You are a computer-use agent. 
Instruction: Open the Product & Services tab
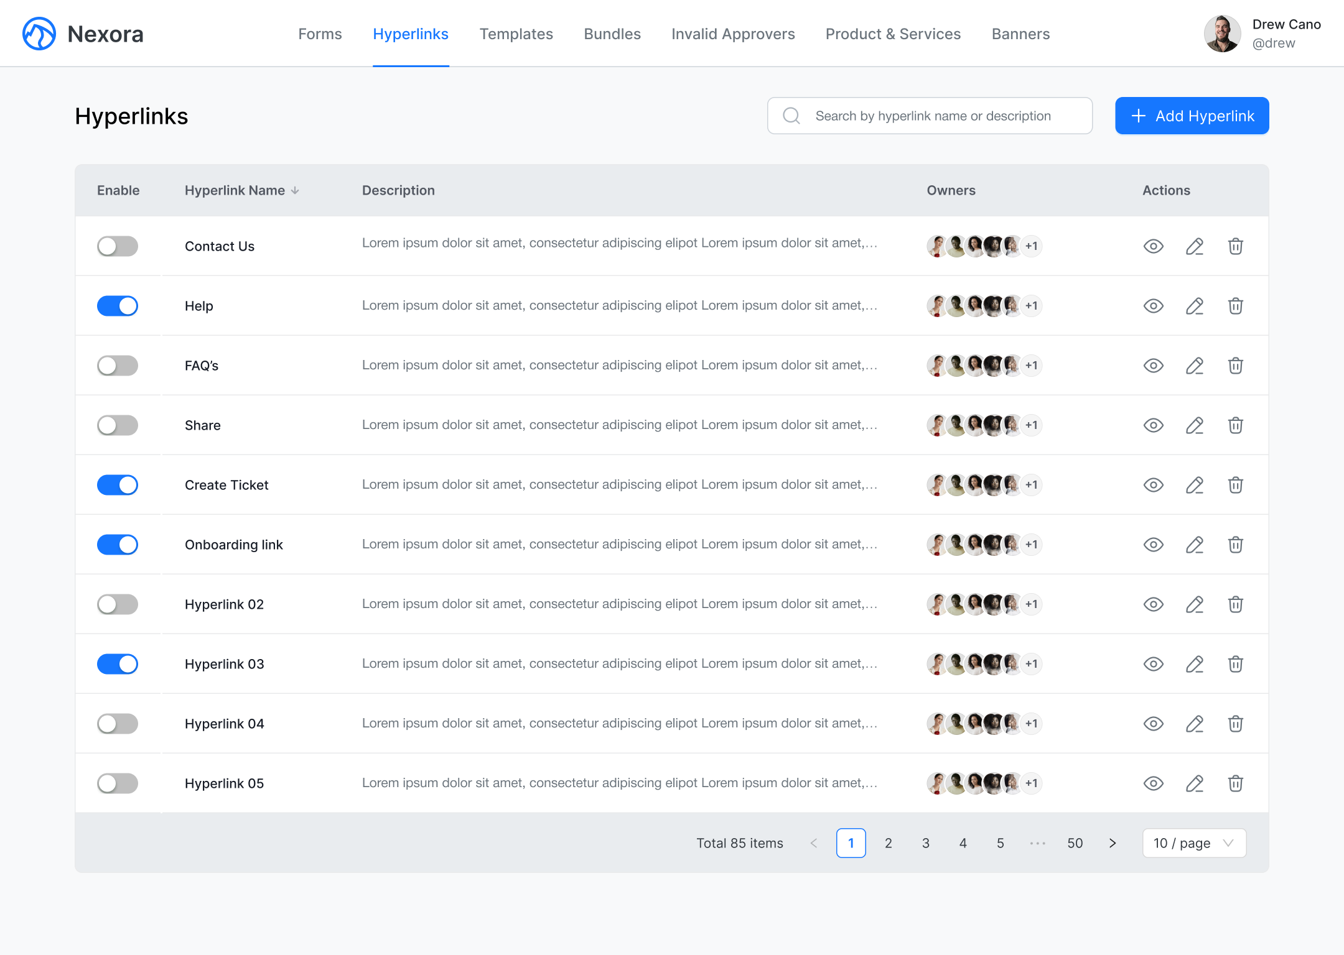pos(893,34)
